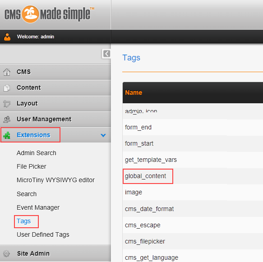Click the CMS home icon
Image resolution: width=263 pixels, height=262 pixels.
pyautogui.click(x=7, y=72)
